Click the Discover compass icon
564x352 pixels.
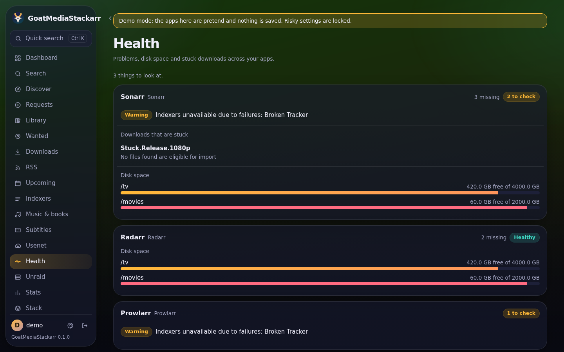pos(18,89)
